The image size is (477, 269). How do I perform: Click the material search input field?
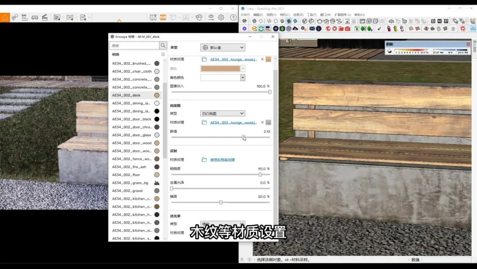[x=134, y=45]
